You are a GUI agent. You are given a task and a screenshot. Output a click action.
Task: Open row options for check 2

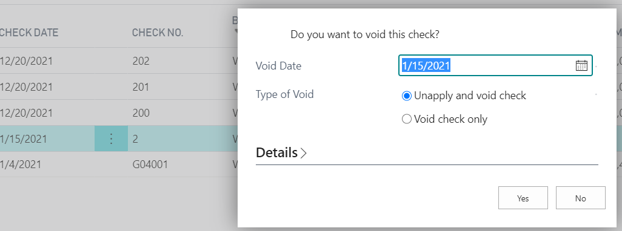tap(111, 139)
